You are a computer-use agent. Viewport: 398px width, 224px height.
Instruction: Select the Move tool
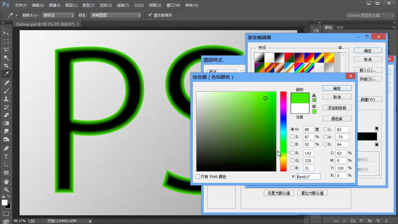tap(6, 33)
